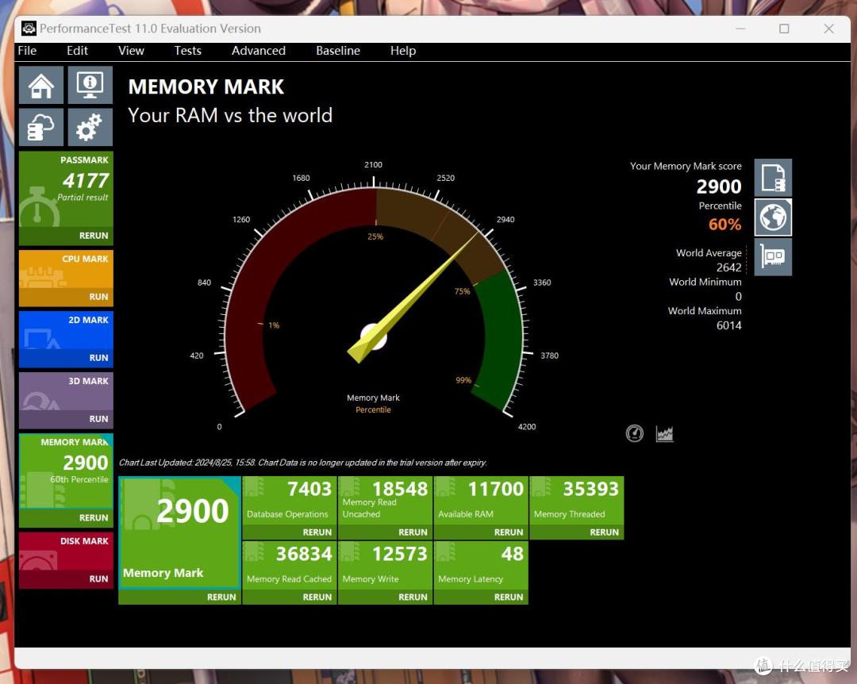
Task: Open the cloud baseline management icon
Action: click(x=41, y=127)
